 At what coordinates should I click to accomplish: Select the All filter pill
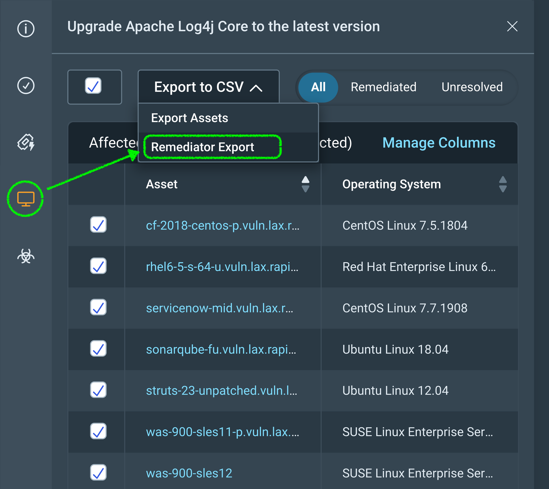[318, 87]
